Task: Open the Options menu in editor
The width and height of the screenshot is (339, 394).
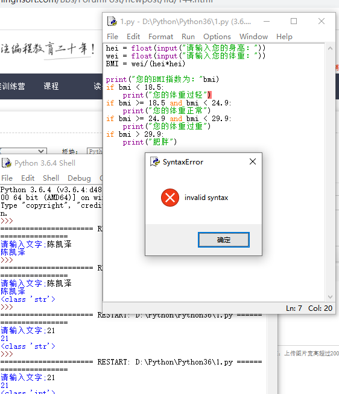Action: click(217, 37)
